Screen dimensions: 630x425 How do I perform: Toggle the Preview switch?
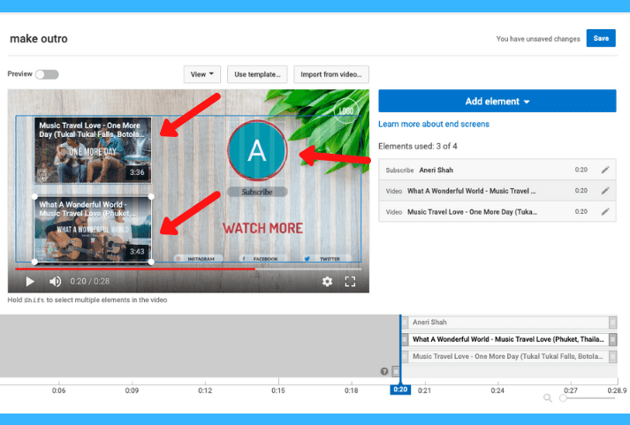[47, 74]
